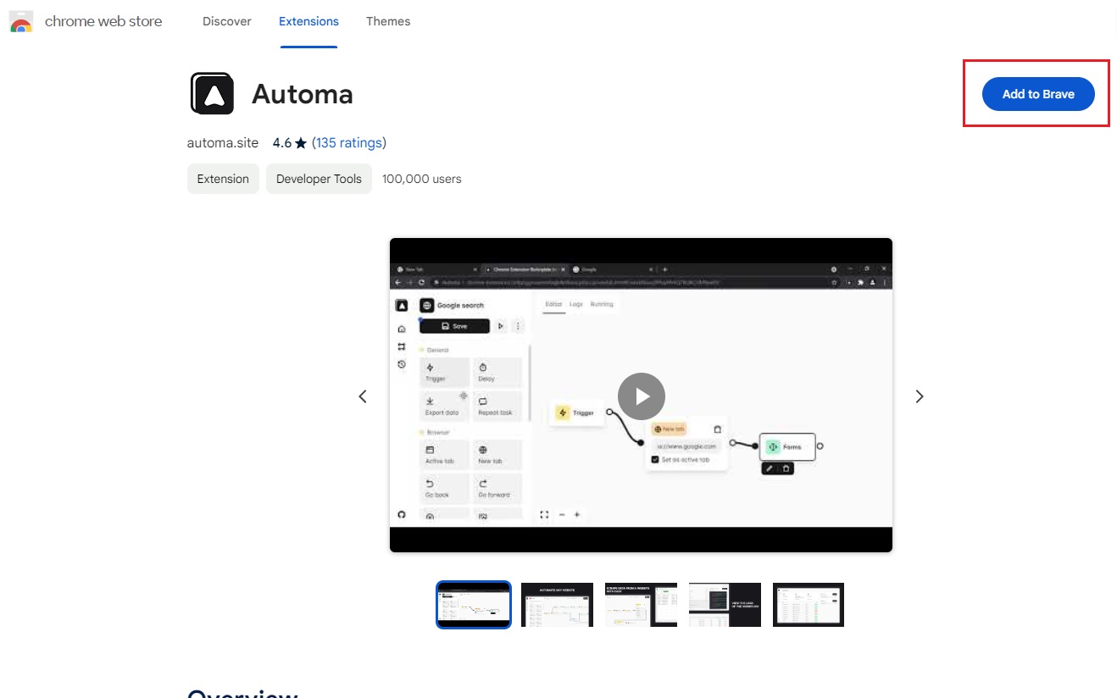The height and width of the screenshot is (698, 1117).
Task: Click the 100,000 users text
Action: pos(422,179)
